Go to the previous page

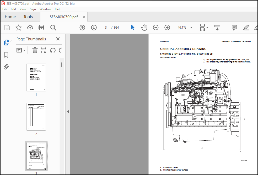coord(82,28)
